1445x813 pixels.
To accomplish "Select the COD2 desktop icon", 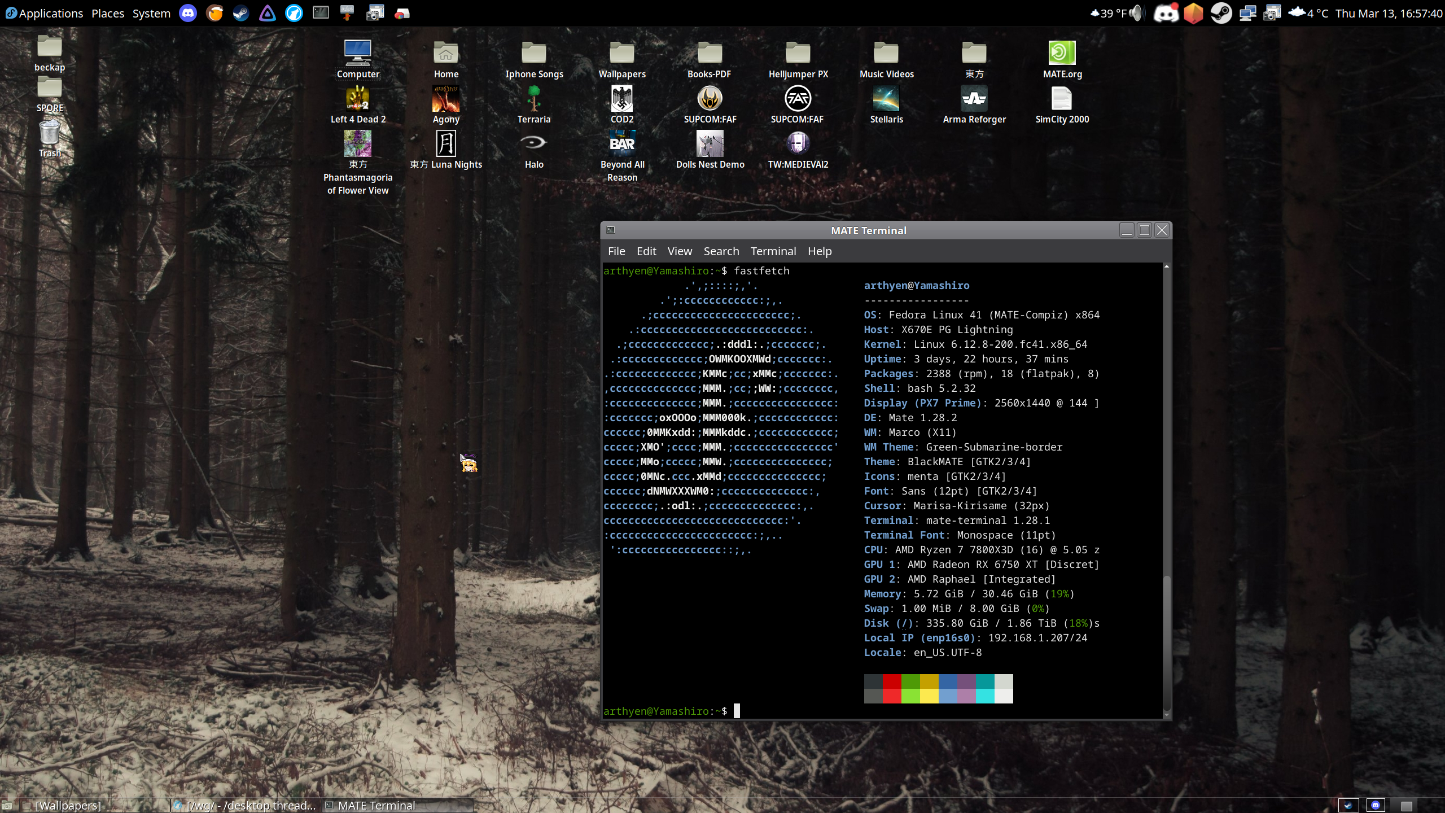I will pyautogui.click(x=622, y=105).
